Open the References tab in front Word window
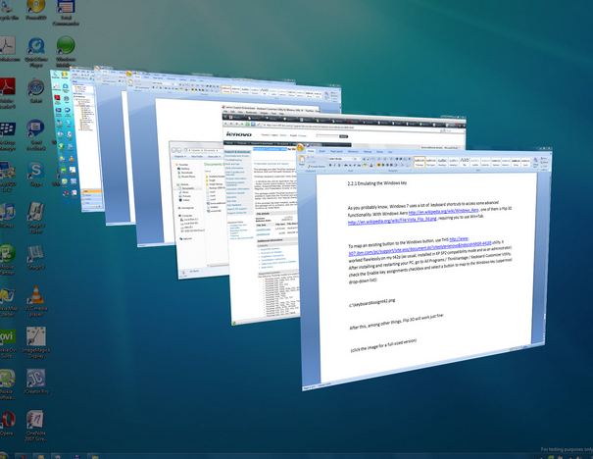593x459 pixels. pyautogui.click(x=353, y=151)
